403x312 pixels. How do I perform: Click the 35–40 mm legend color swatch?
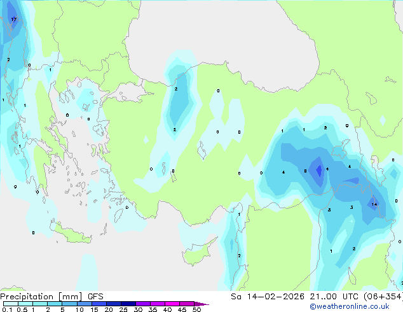point(157,304)
